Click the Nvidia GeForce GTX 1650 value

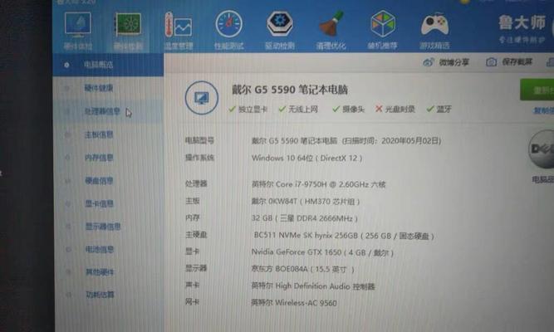[x=322, y=252]
